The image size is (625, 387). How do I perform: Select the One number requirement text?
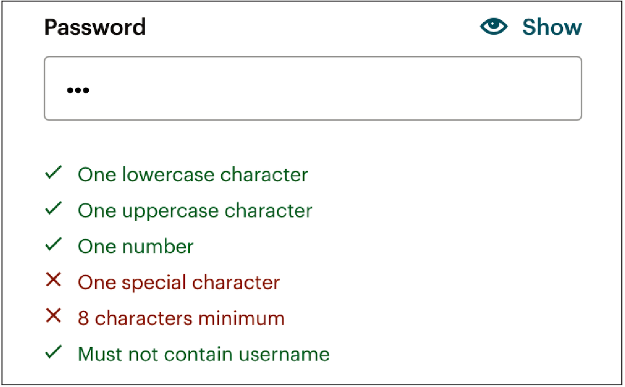[135, 246]
